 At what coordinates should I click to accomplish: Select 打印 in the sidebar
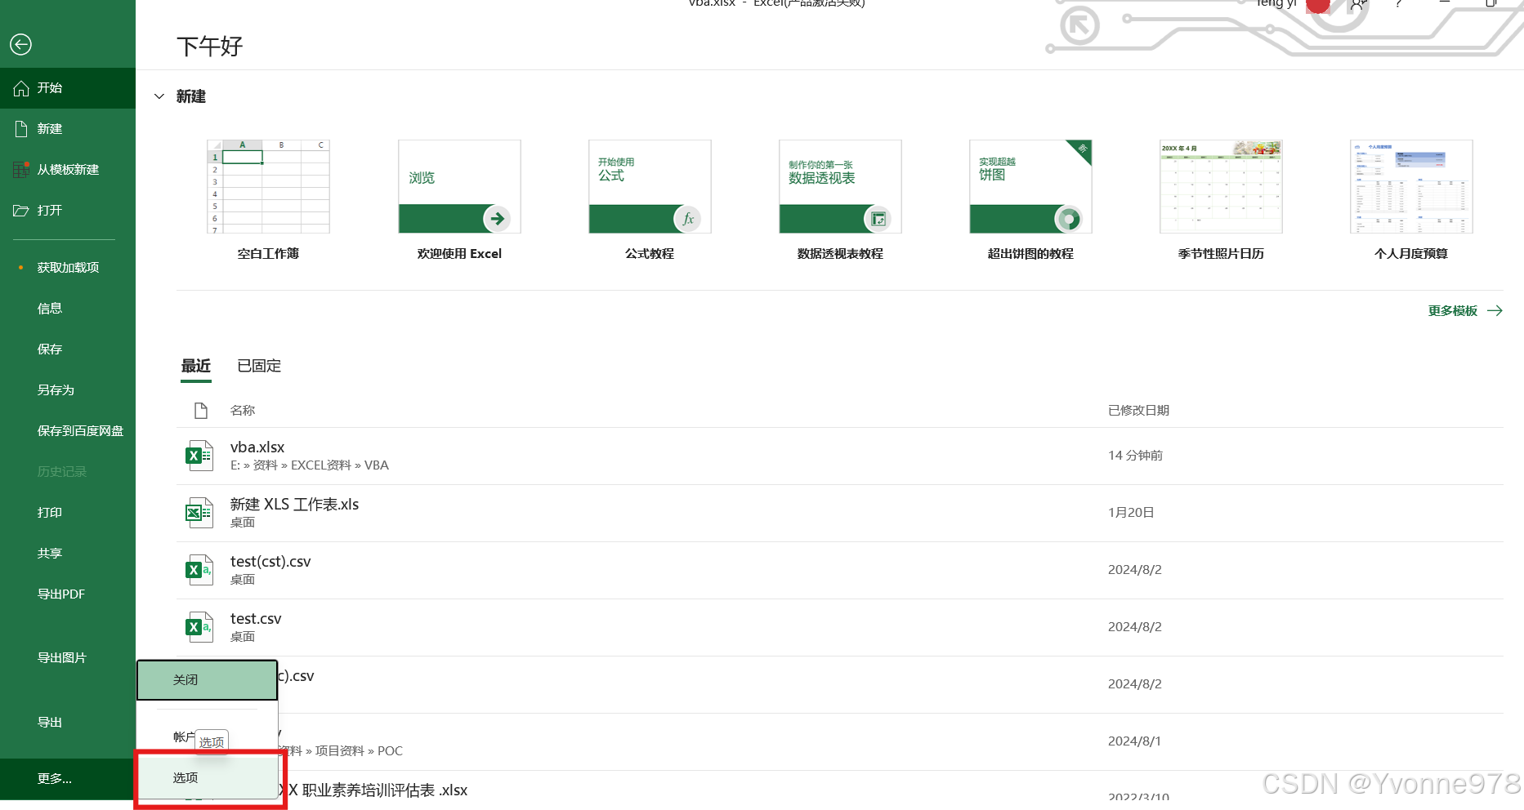point(68,513)
